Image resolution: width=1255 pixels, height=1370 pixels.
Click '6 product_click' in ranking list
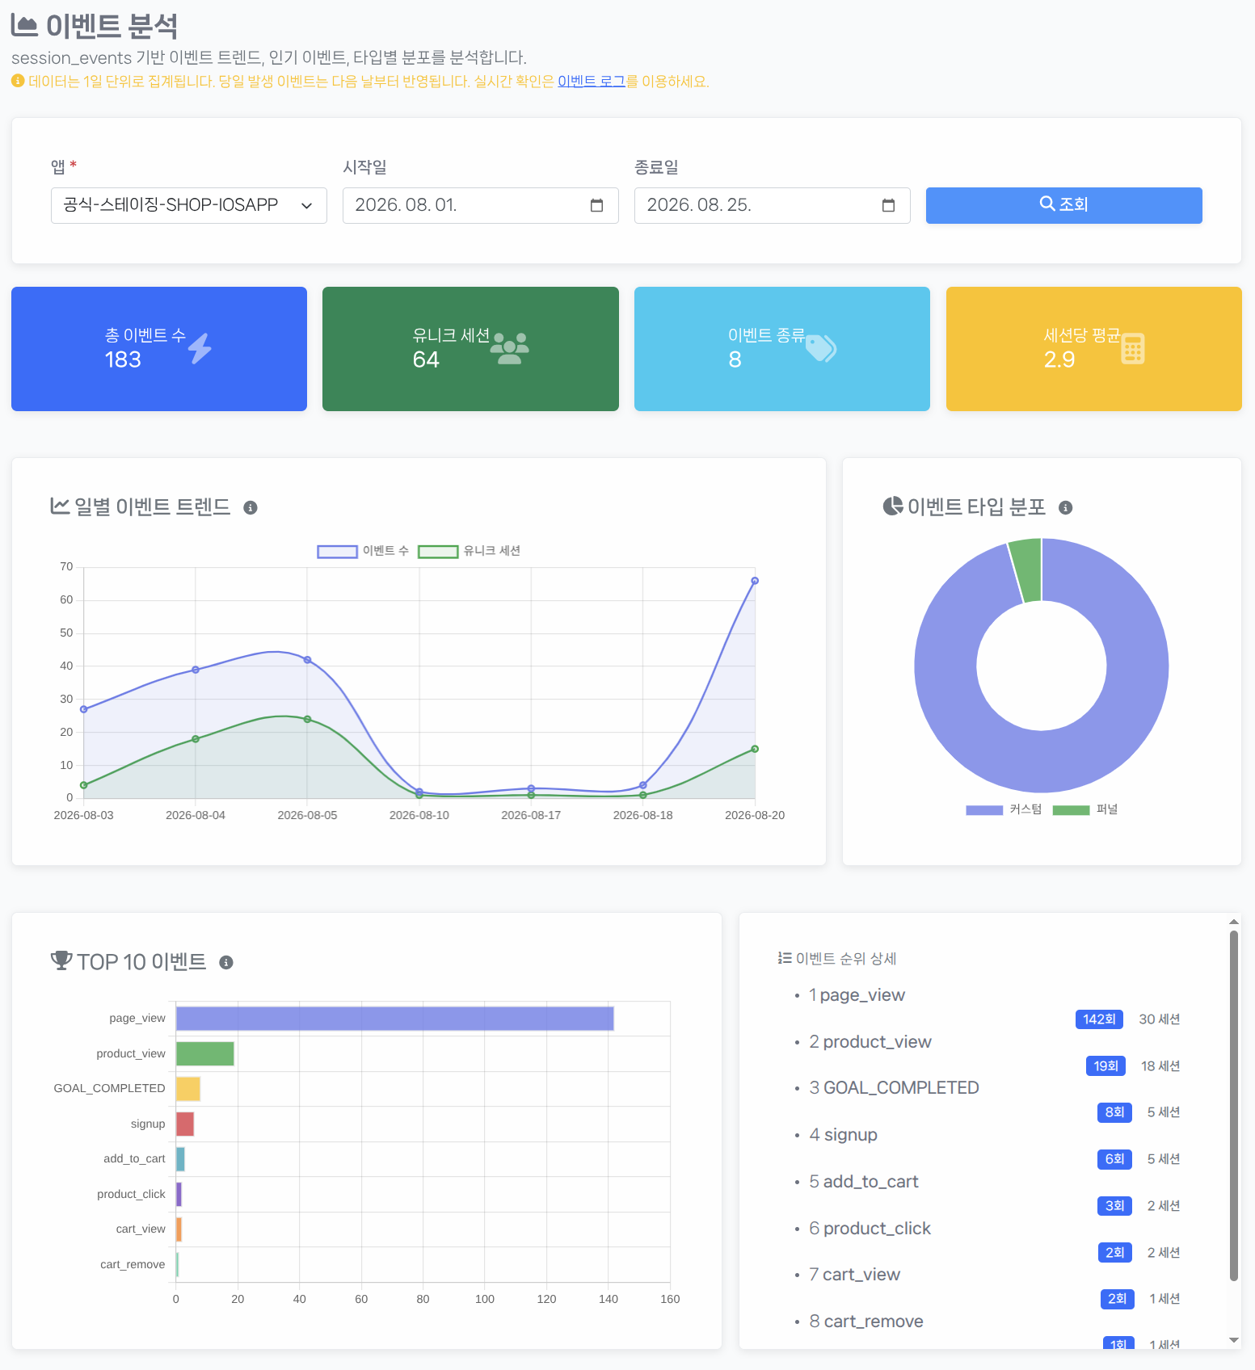tap(870, 1229)
